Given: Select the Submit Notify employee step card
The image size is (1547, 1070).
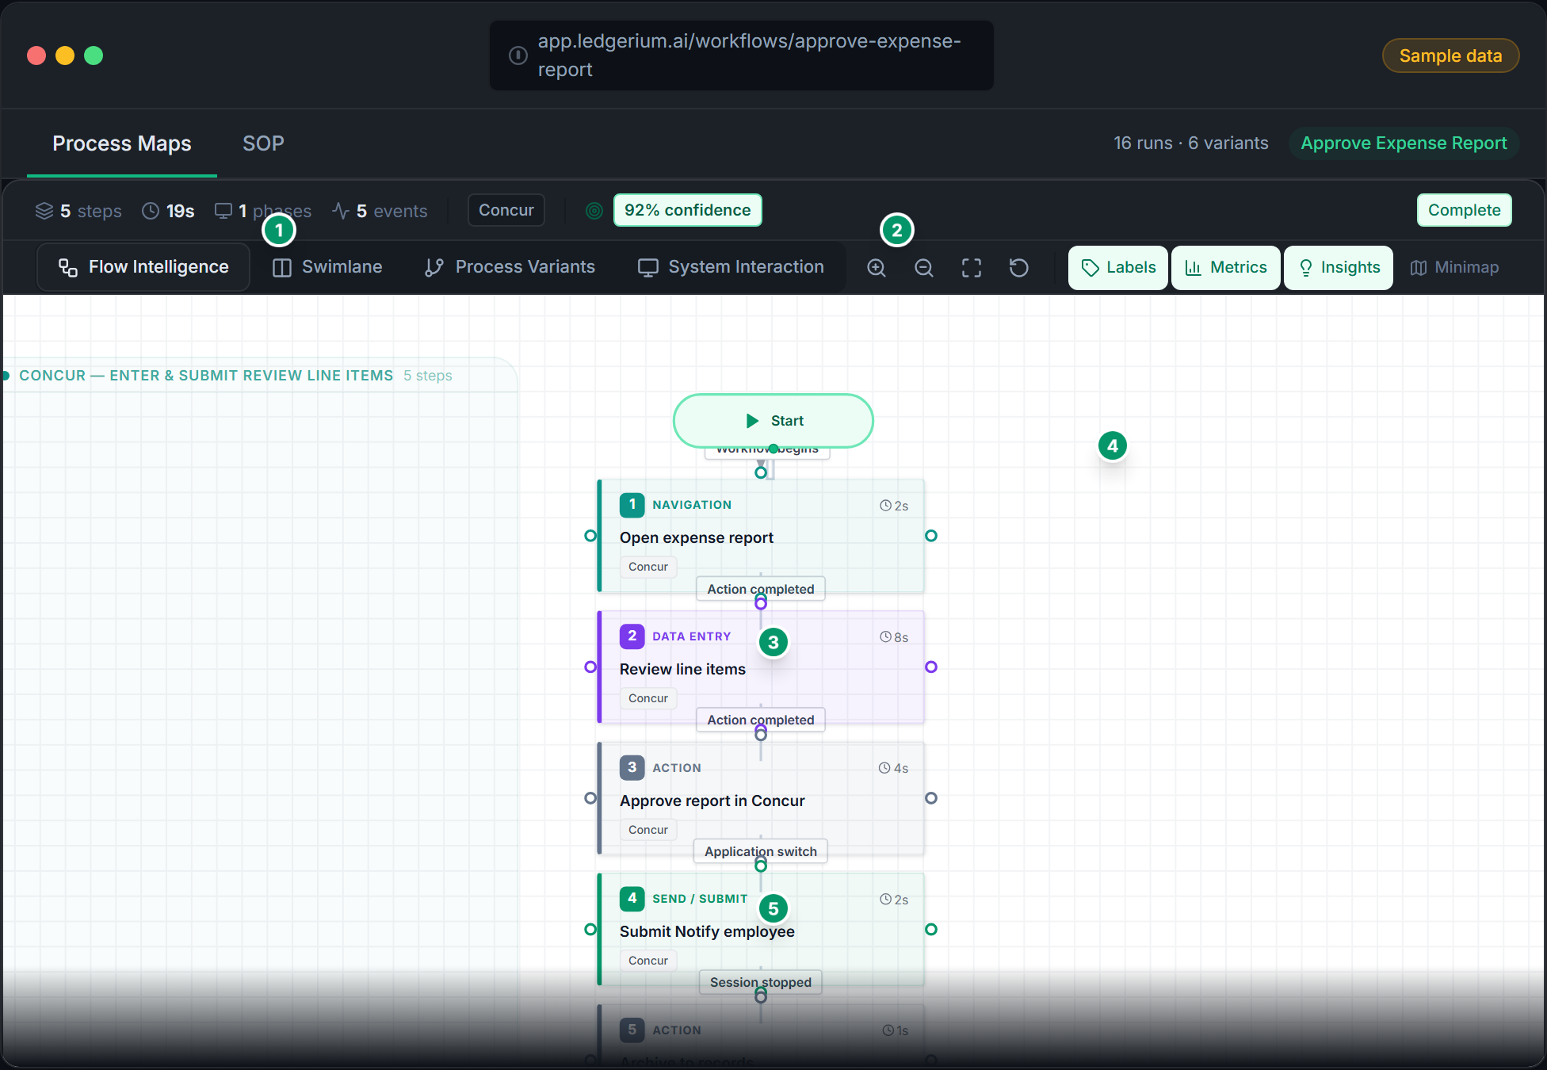Looking at the screenshot, I should coord(761,930).
